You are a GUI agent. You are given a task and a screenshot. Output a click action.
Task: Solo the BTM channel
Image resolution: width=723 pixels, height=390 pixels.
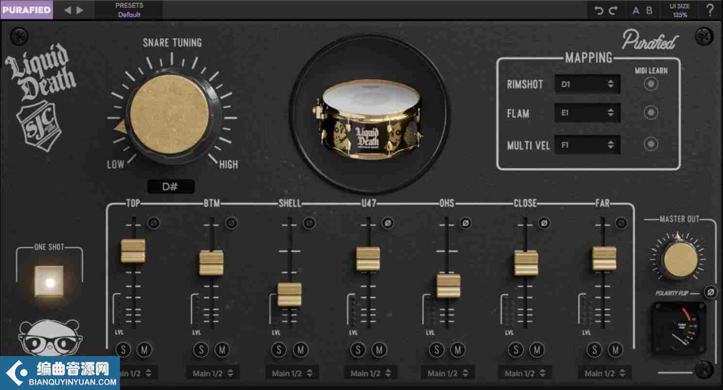point(201,350)
